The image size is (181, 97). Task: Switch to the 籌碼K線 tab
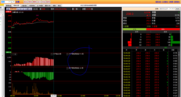coord(9,6)
